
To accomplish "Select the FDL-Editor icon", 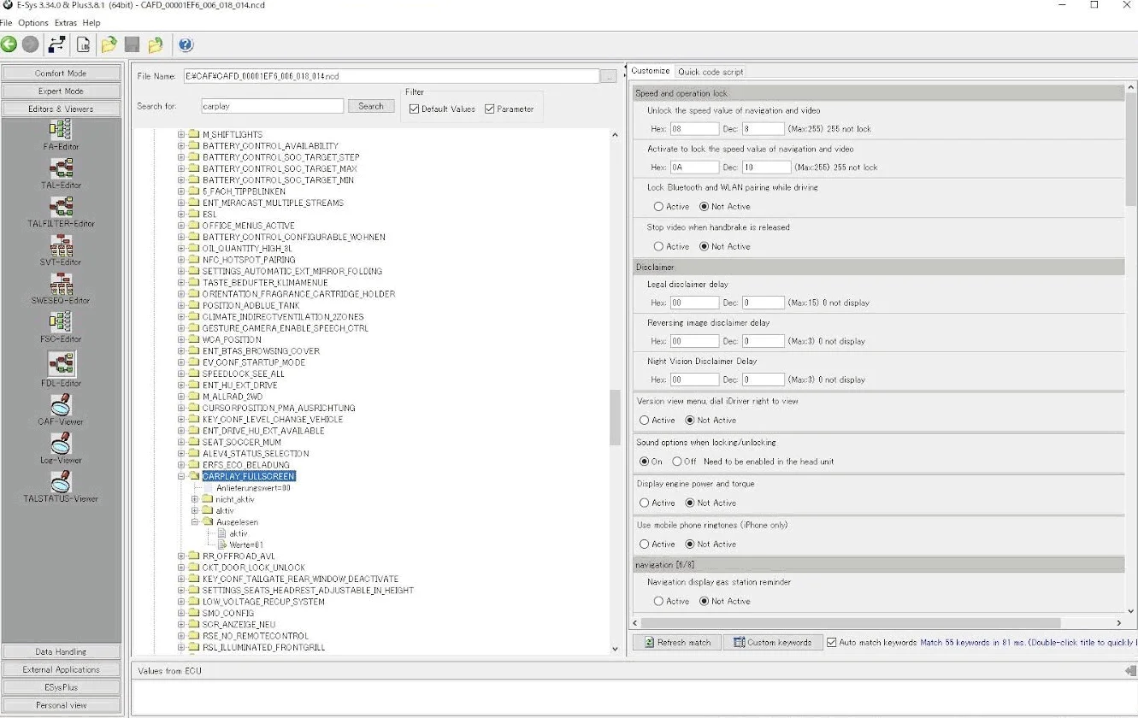I will (61, 363).
